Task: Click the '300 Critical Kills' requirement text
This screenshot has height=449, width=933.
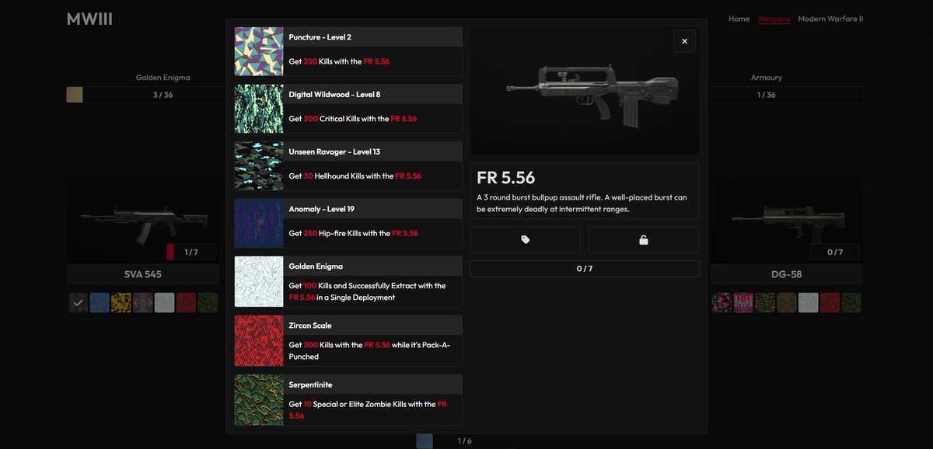Action: pos(353,119)
